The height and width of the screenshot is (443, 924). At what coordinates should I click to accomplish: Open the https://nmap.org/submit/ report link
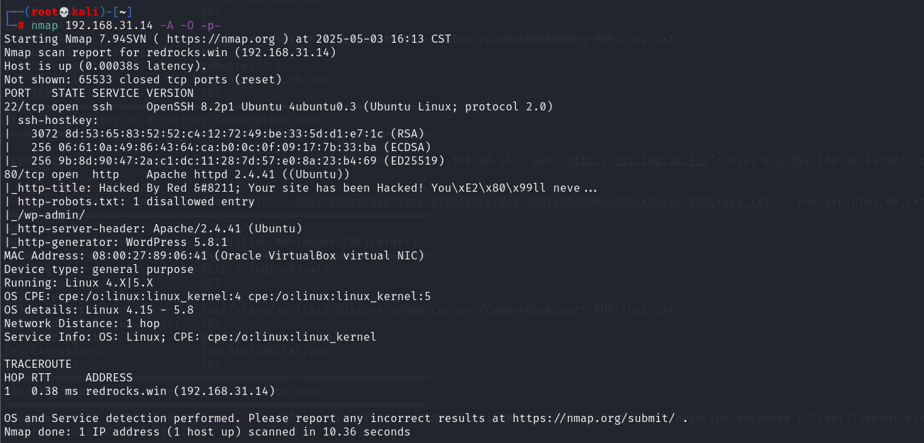[x=594, y=418]
